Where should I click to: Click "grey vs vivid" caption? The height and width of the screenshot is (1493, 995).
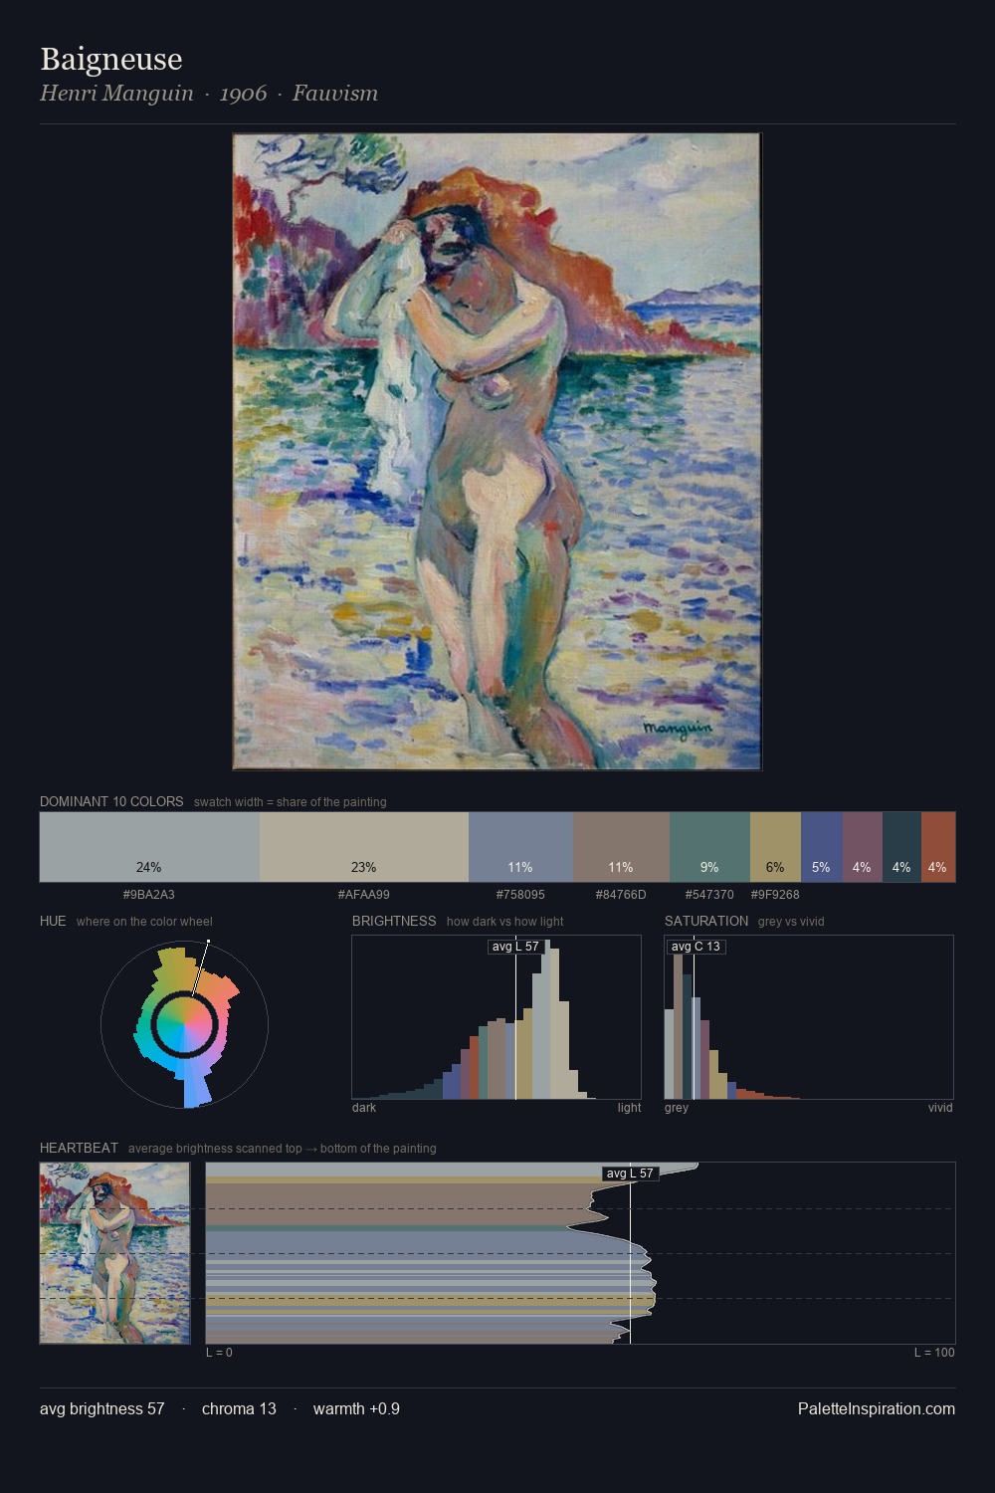(791, 922)
